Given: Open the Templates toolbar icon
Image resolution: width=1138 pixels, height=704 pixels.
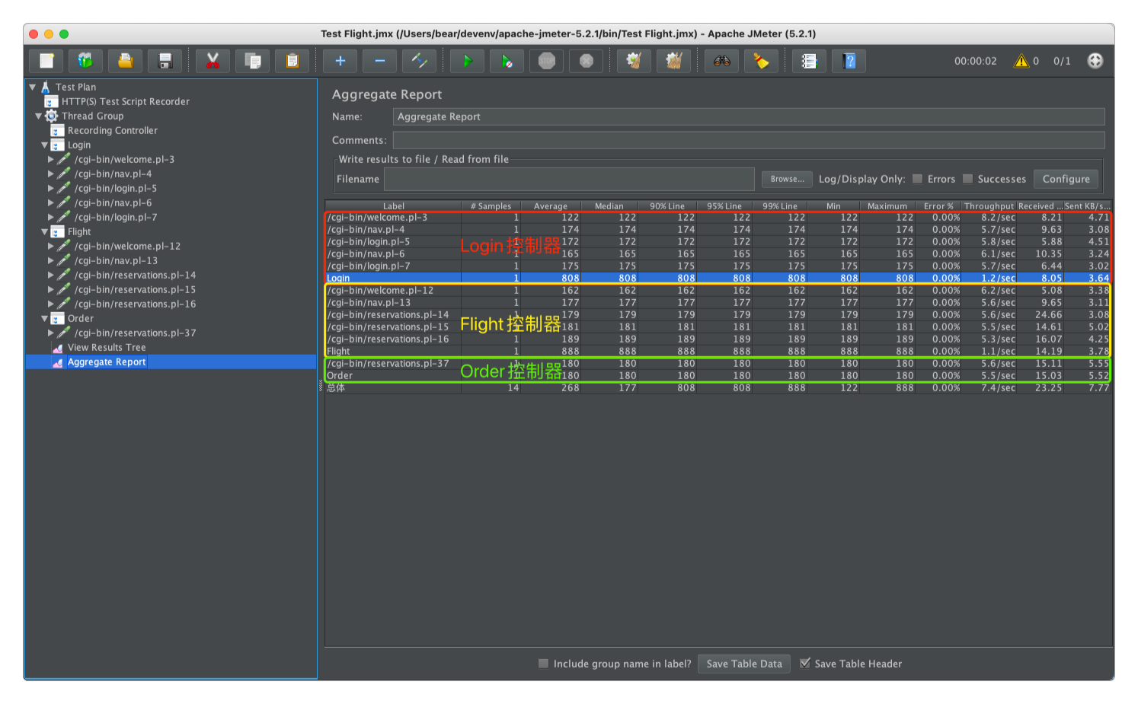Looking at the screenshot, I should click(85, 61).
